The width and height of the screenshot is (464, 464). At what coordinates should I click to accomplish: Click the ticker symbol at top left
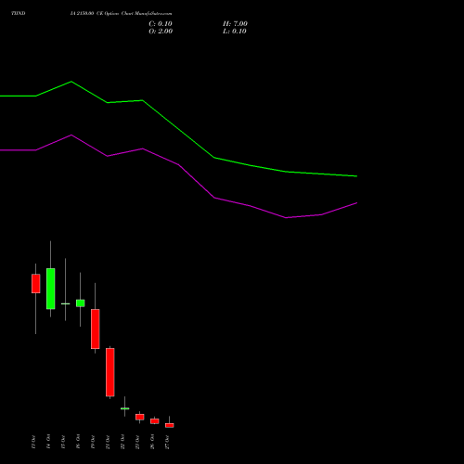pos(19,14)
